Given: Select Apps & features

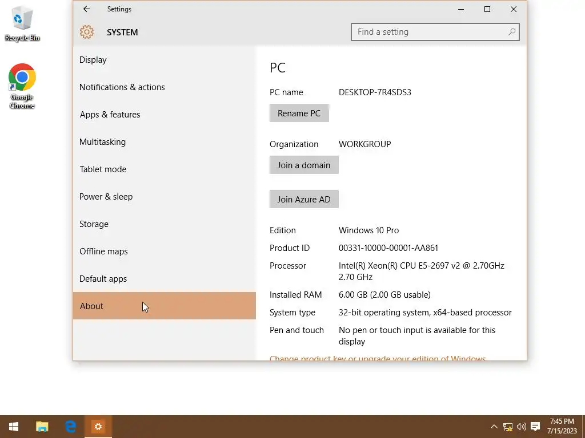Looking at the screenshot, I should (165, 114).
